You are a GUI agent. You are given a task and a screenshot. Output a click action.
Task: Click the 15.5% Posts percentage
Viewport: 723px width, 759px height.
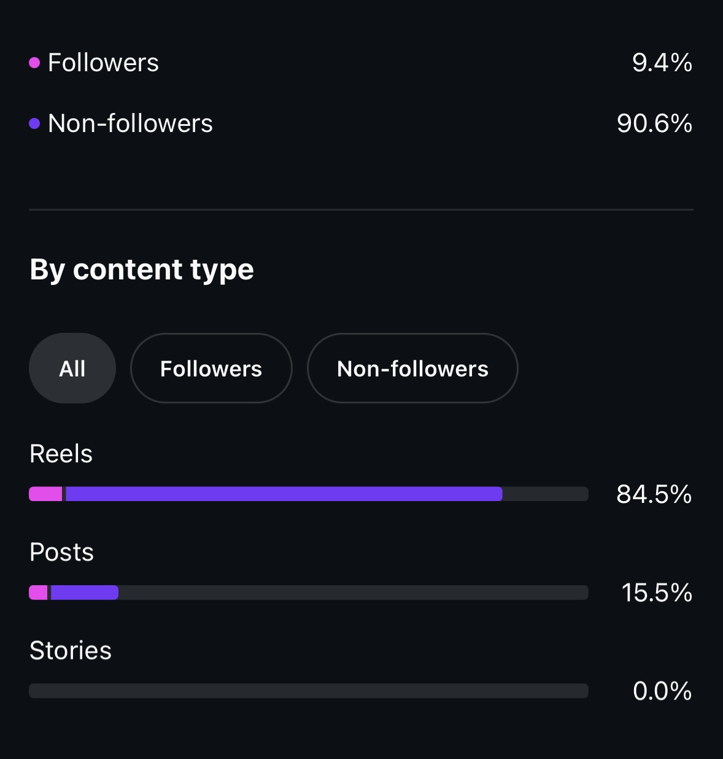pyautogui.click(x=656, y=593)
